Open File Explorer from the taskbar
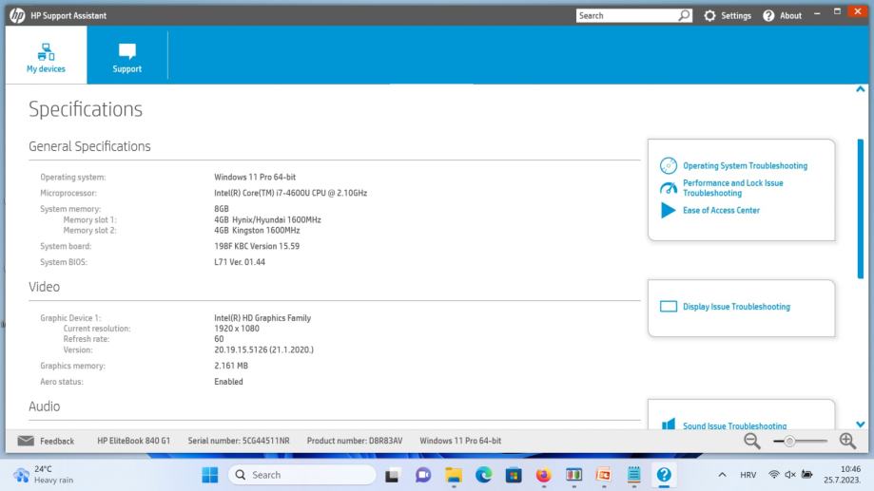The image size is (874, 491). tap(454, 475)
